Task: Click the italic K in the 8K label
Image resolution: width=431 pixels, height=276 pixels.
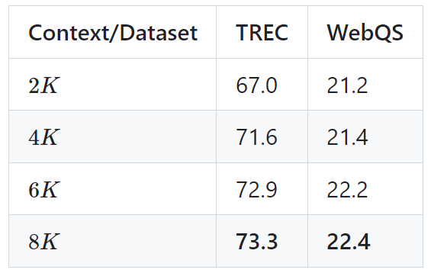Action: (x=50, y=242)
